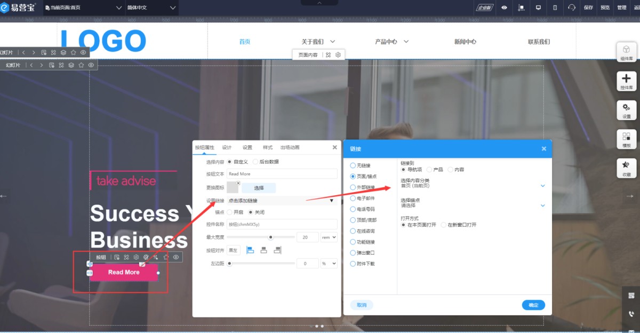Click 取消 in link dialog

[362, 305]
